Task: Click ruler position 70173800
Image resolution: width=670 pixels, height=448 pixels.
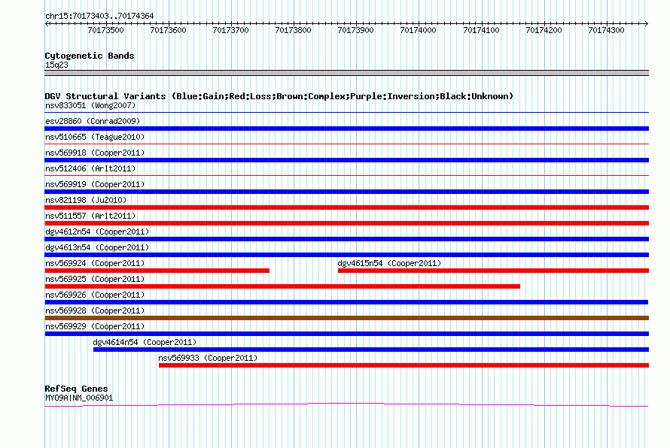Action: click(x=293, y=30)
